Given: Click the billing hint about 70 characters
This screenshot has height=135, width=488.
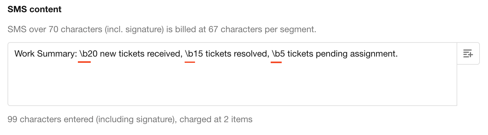Looking at the screenshot, I should pos(162,30).
